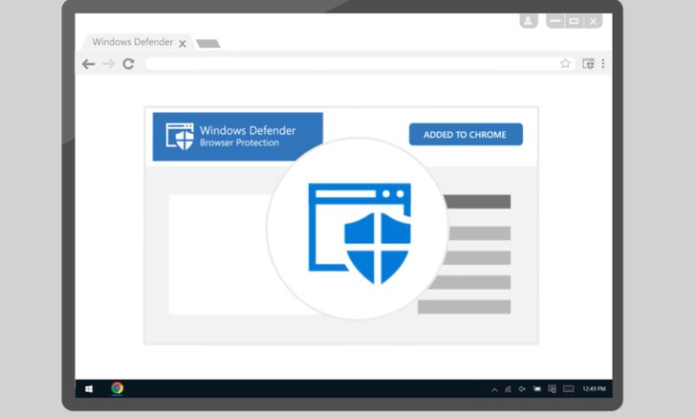
Task: Click the large shield logo in the circle
Action: [359, 232]
